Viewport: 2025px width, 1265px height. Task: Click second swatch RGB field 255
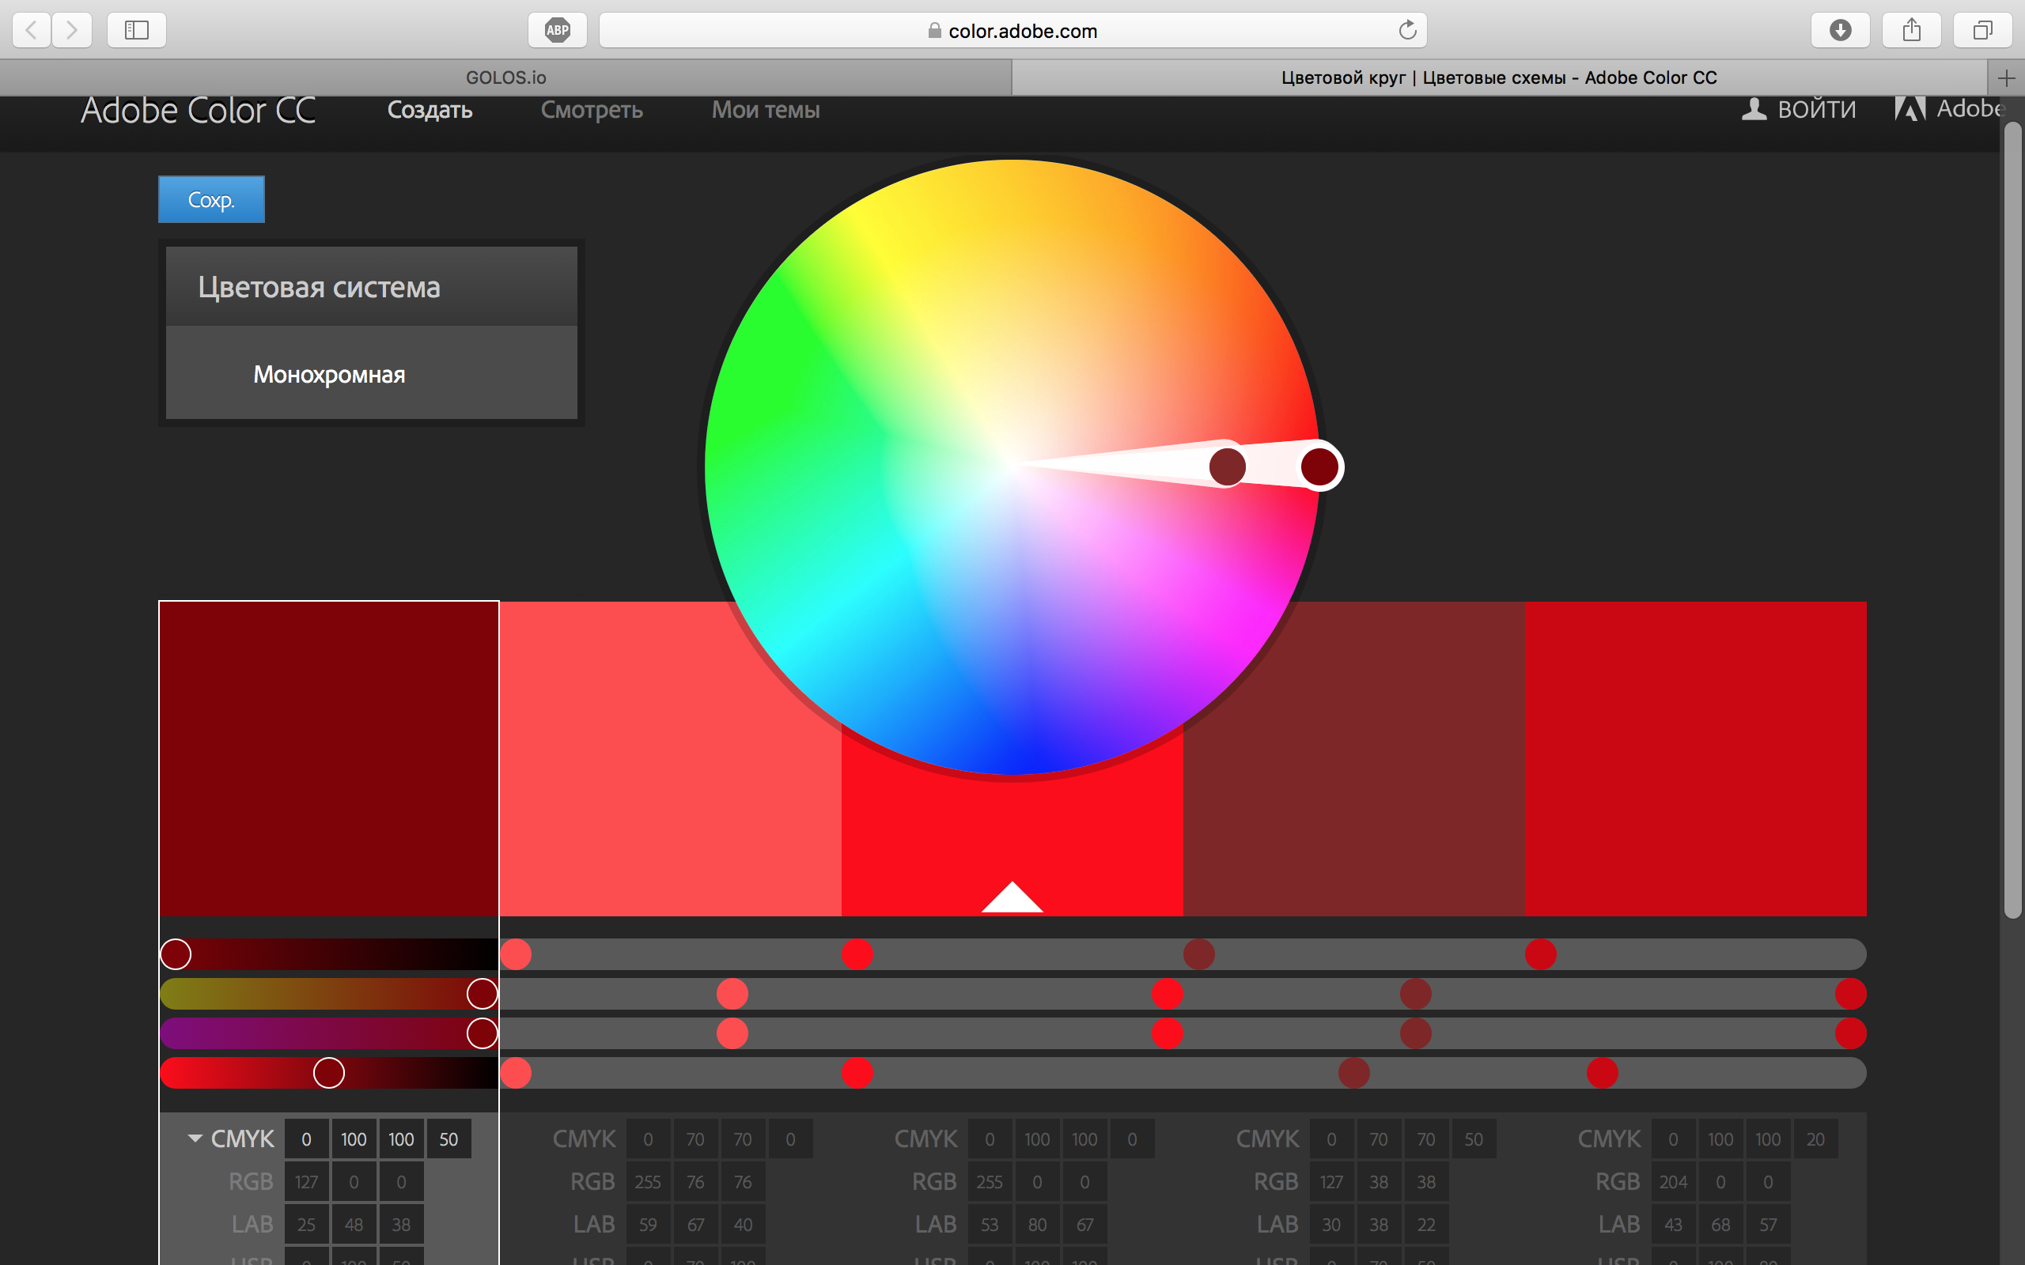[x=648, y=1181]
